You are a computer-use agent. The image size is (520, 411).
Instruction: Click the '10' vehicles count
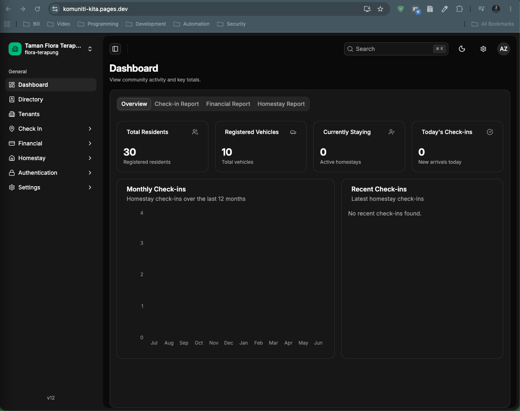[227, 152]
